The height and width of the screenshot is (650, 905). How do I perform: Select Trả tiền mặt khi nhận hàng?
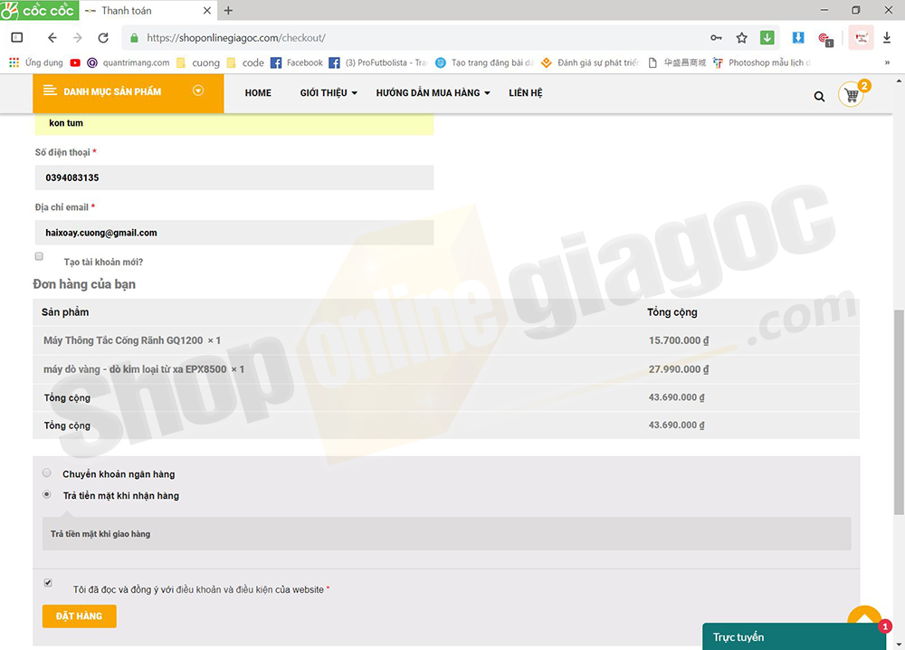coord(47,495)
